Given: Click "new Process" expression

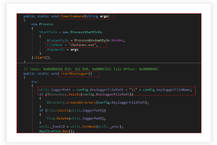Looking at the screenshot, I should point(42,24).
